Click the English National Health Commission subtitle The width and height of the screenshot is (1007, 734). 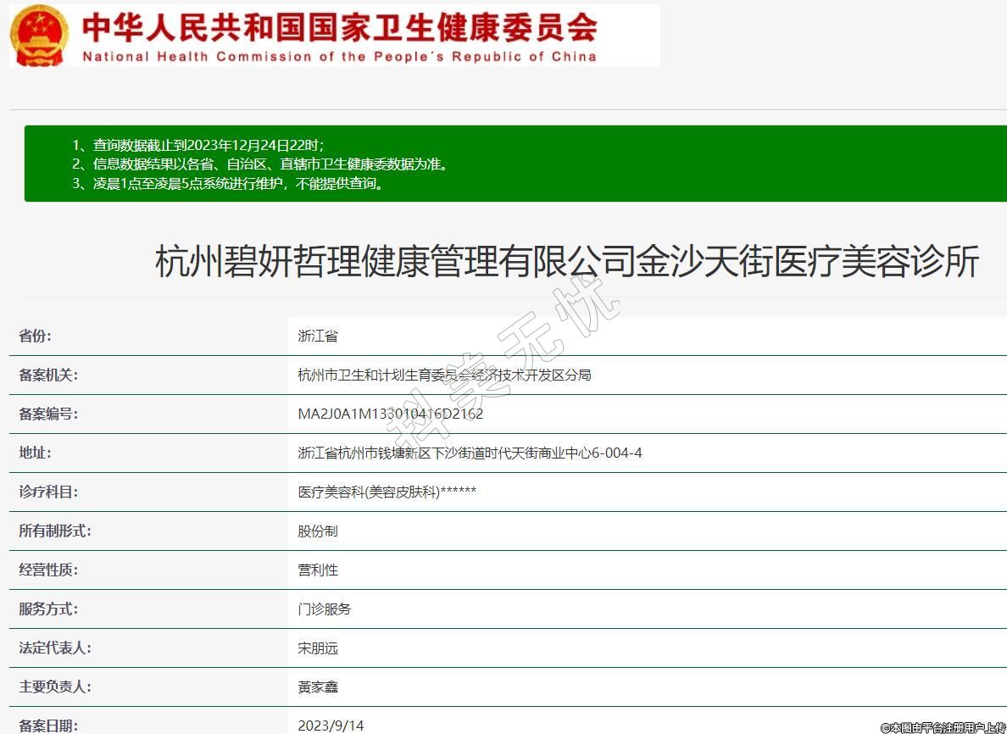tap(339, 57)
